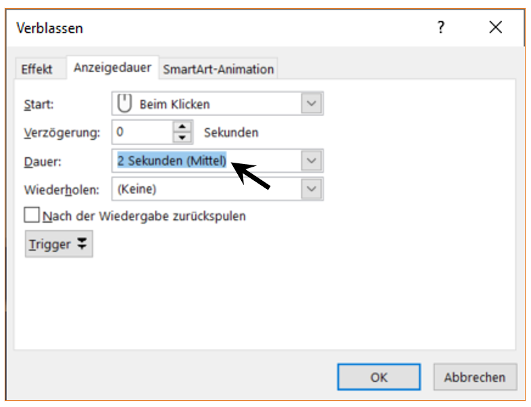Click the double-arrow icon on the Trigger button

tap(82, 244)
